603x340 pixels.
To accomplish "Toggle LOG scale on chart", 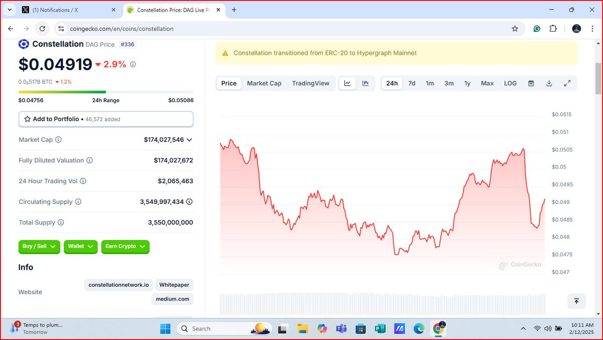I will 510,83.
